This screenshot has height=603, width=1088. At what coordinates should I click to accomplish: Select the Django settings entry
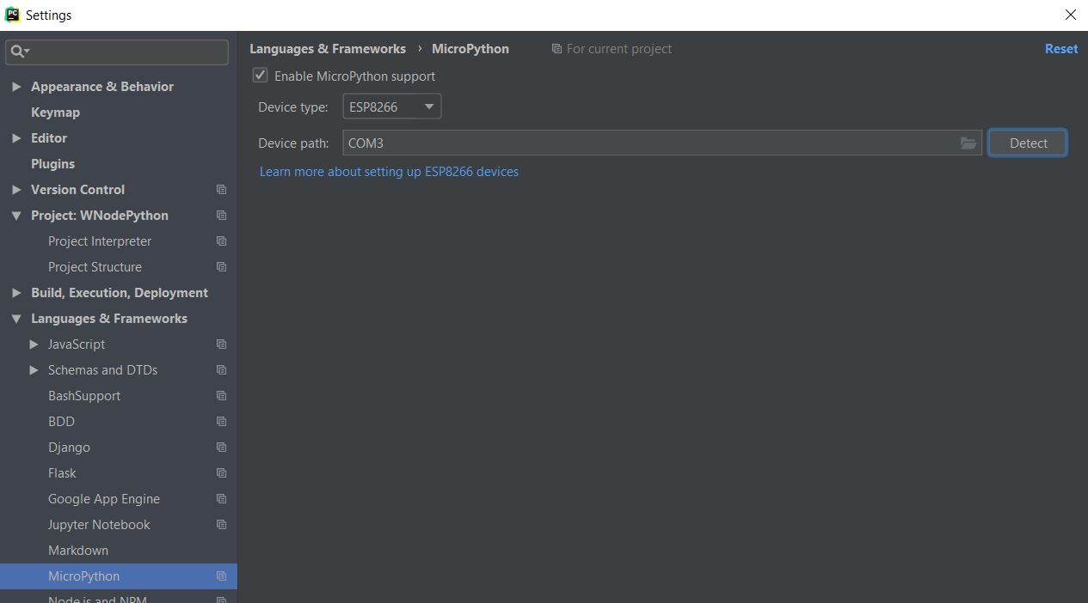click(x=69, y=448)
